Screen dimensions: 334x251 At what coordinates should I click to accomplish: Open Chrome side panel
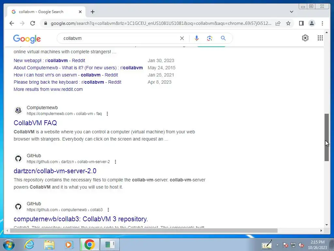click(x=301, y=23)
